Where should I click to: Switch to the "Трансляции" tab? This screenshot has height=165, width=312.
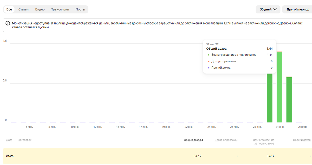point(60,9)
